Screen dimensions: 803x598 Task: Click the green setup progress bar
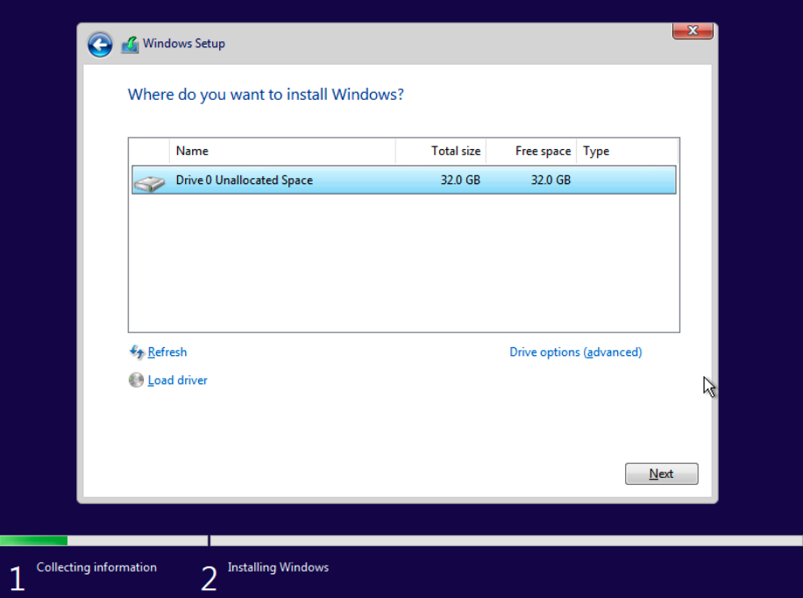(34, 541)
